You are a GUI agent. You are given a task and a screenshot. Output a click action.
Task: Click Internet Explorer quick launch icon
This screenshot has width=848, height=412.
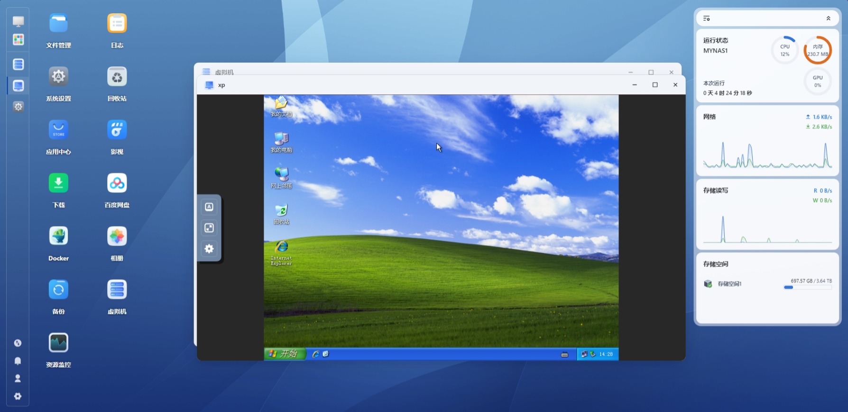[x=315, y=354]
